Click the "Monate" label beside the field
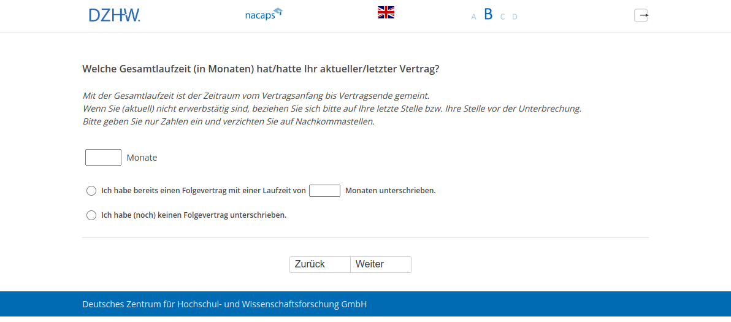 click(142, 158)
